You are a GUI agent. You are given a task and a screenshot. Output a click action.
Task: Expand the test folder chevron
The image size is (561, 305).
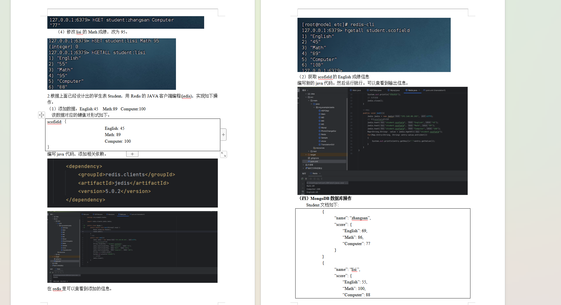click(x=309, y=151)
